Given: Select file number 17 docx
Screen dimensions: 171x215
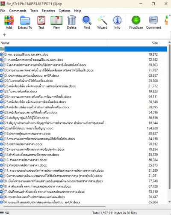Looking at the screenshot, I should pos(83,65).
